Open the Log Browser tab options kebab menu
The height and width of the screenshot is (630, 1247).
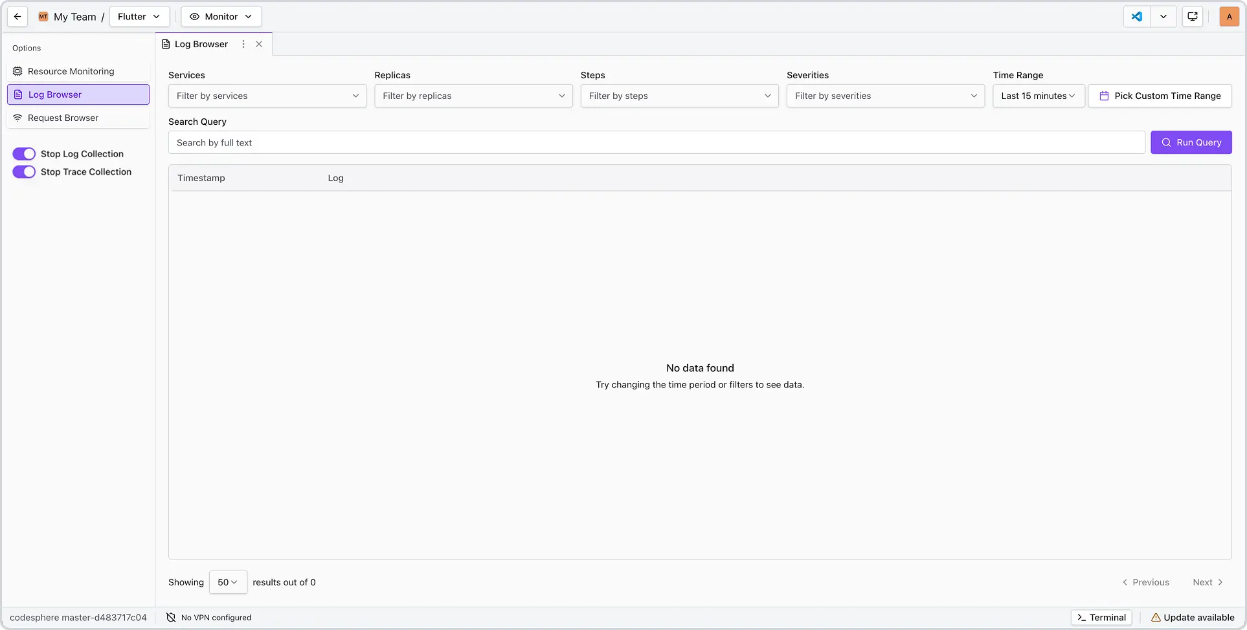(x=243, y=44)
